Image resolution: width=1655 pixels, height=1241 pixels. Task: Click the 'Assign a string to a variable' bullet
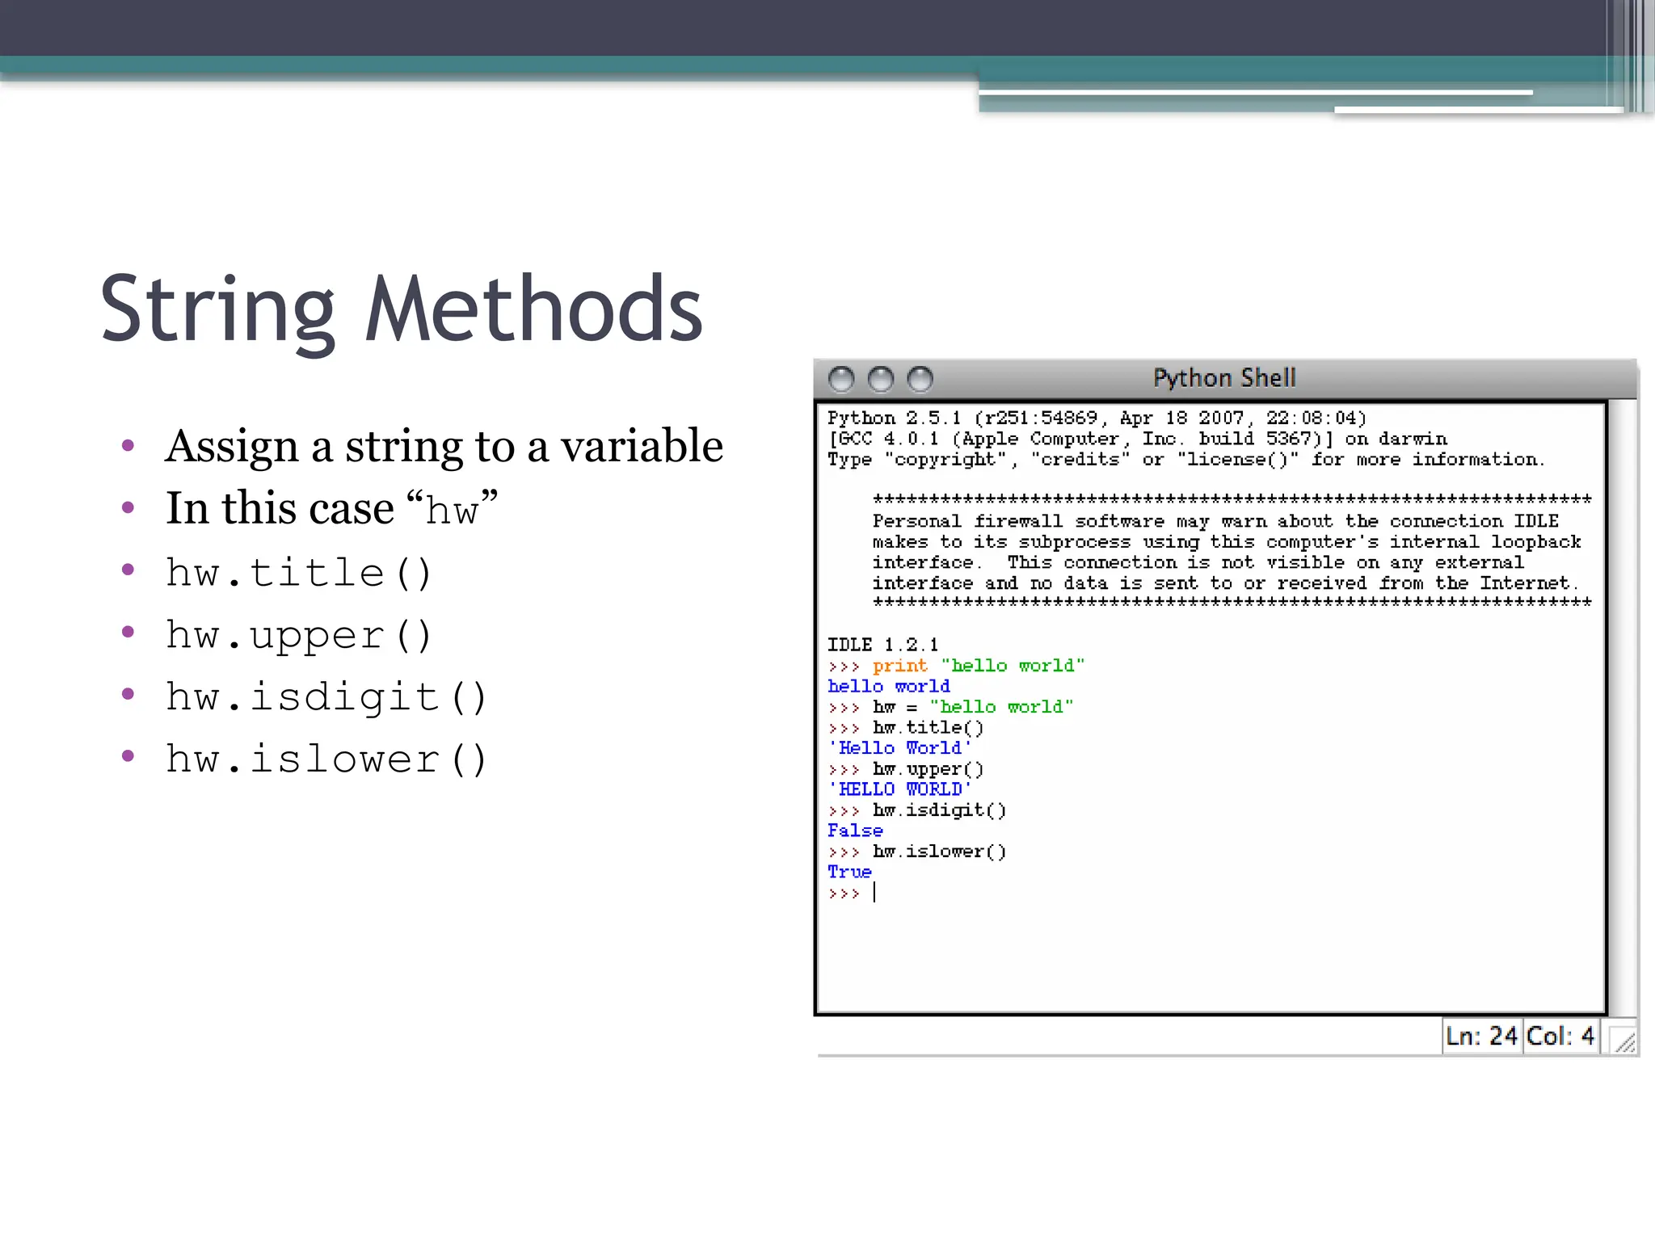pyautogui.click(x=444, y=446)
